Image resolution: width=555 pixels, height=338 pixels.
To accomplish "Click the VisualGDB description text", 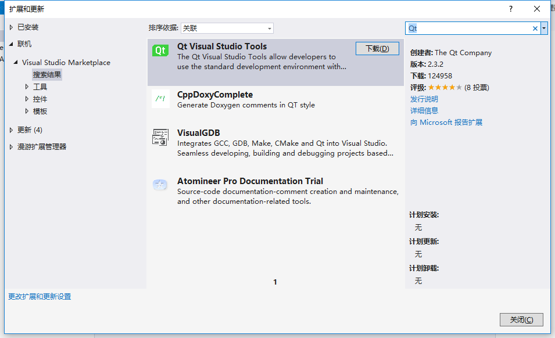I will pos(285,148).
